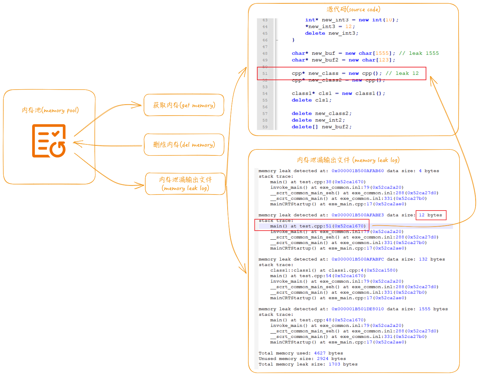Screen dimensions: 479x376
Task: Select the 获取内存(get memory) node
Action: pyautogui.click(x=184, y=105)
